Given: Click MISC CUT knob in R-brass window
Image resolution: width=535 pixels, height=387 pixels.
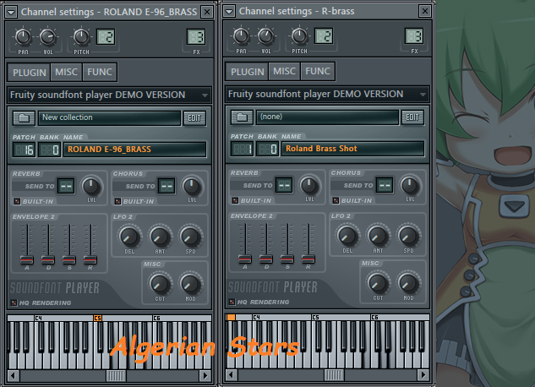Looking at the screenshot, I should (x=378, y=283).
